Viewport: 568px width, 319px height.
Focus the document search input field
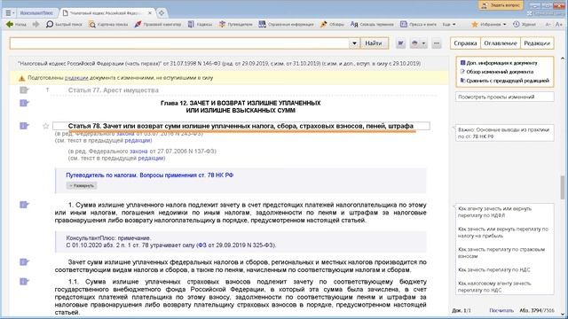click(x=179, y=43)
